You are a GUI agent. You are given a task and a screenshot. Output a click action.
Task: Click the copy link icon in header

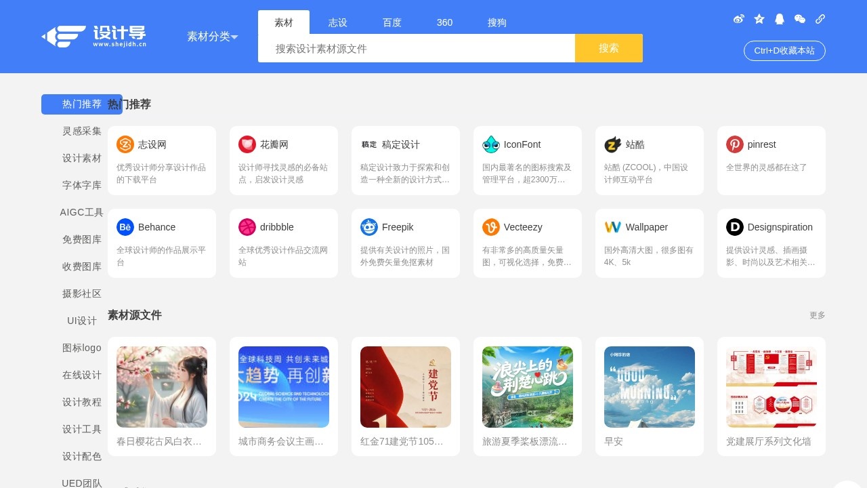click(820, 19)
